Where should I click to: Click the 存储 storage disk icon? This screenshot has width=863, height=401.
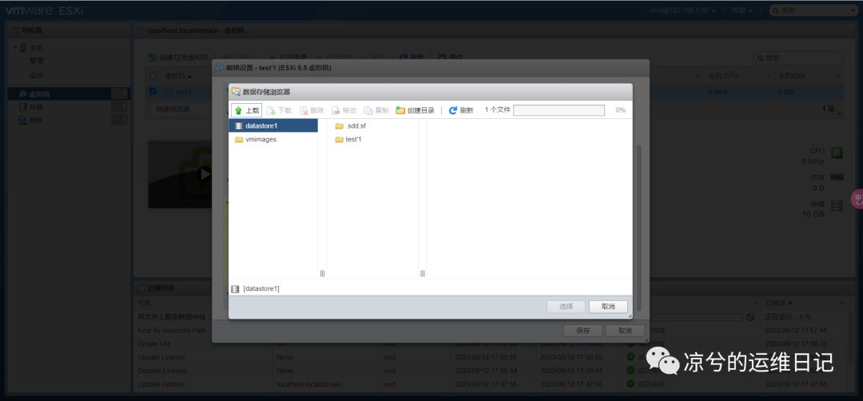[837, 206]
